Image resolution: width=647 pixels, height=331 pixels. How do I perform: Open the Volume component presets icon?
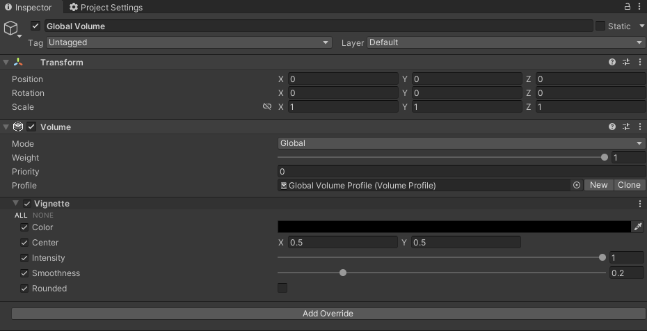626,127
